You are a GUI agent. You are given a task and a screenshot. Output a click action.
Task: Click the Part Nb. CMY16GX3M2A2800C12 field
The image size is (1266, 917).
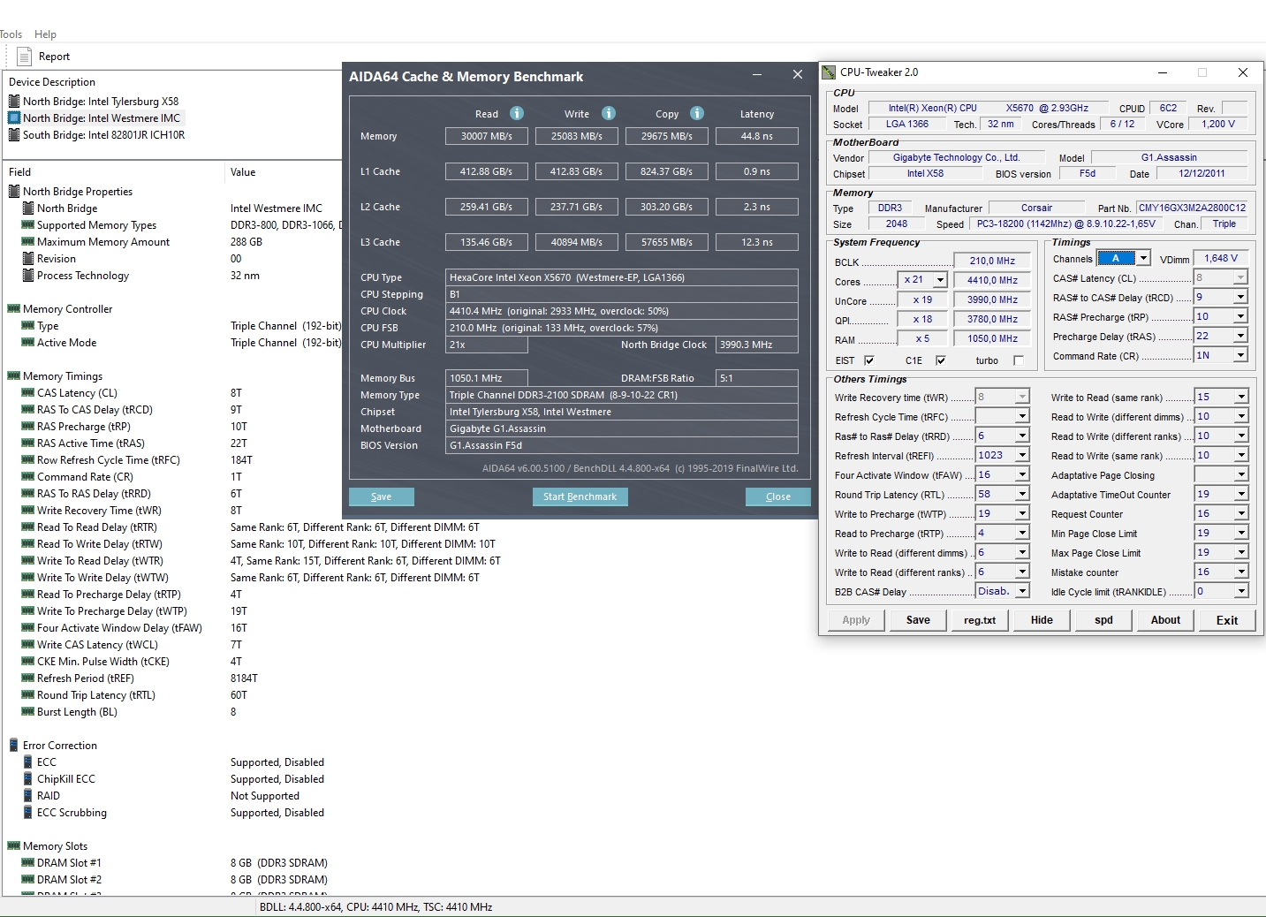[x=1192, y=208]
